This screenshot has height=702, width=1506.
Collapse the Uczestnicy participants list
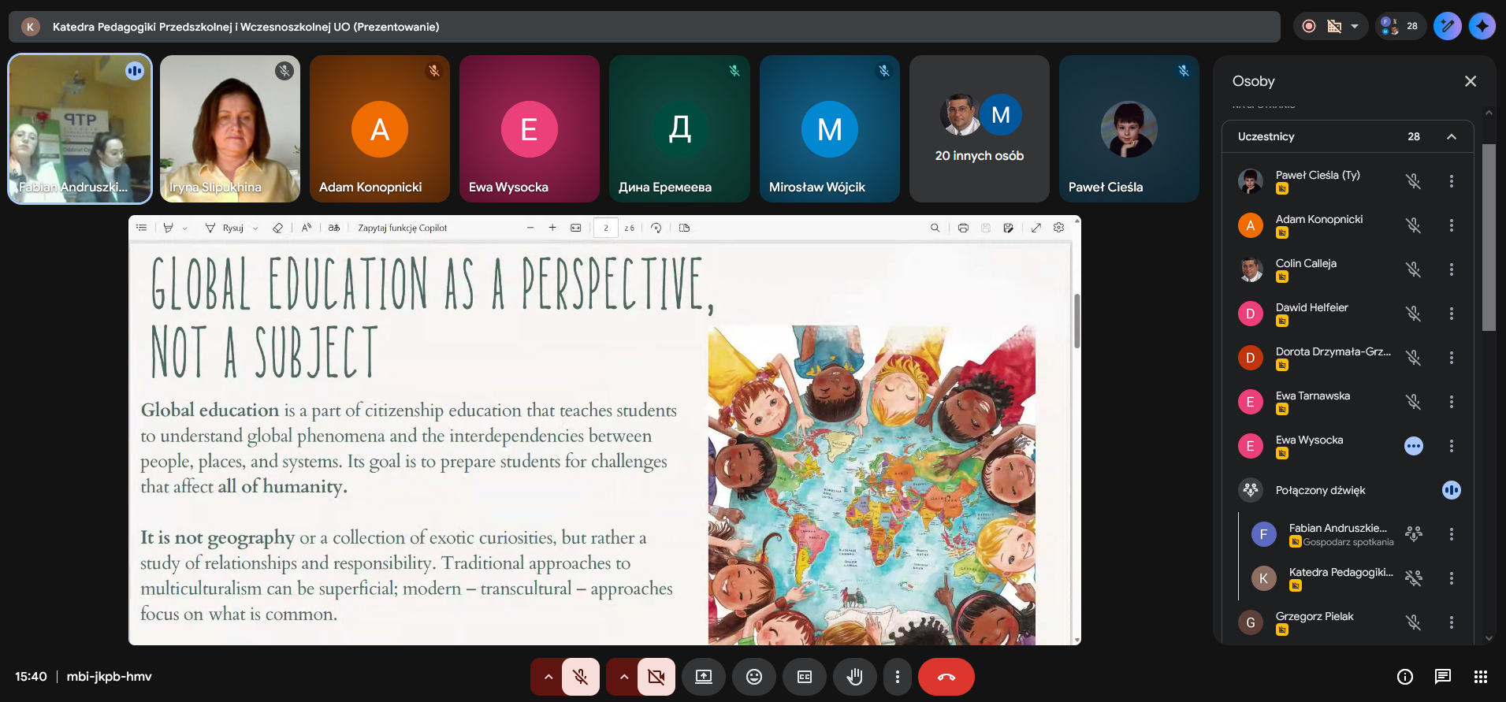tap(1452, 136)
